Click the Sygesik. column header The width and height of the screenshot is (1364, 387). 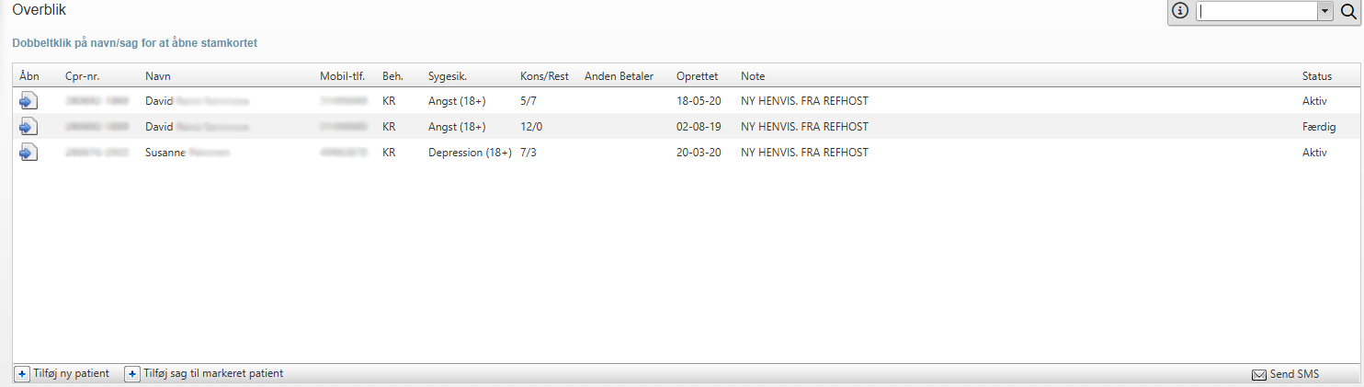[448, 76]
